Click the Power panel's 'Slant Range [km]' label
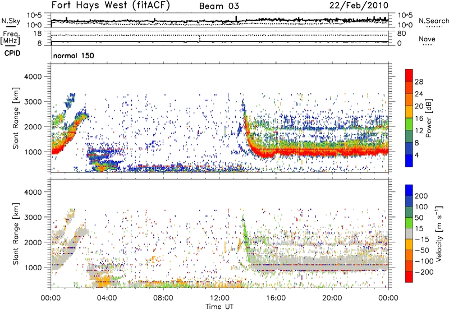 click(x=16, y=118)
